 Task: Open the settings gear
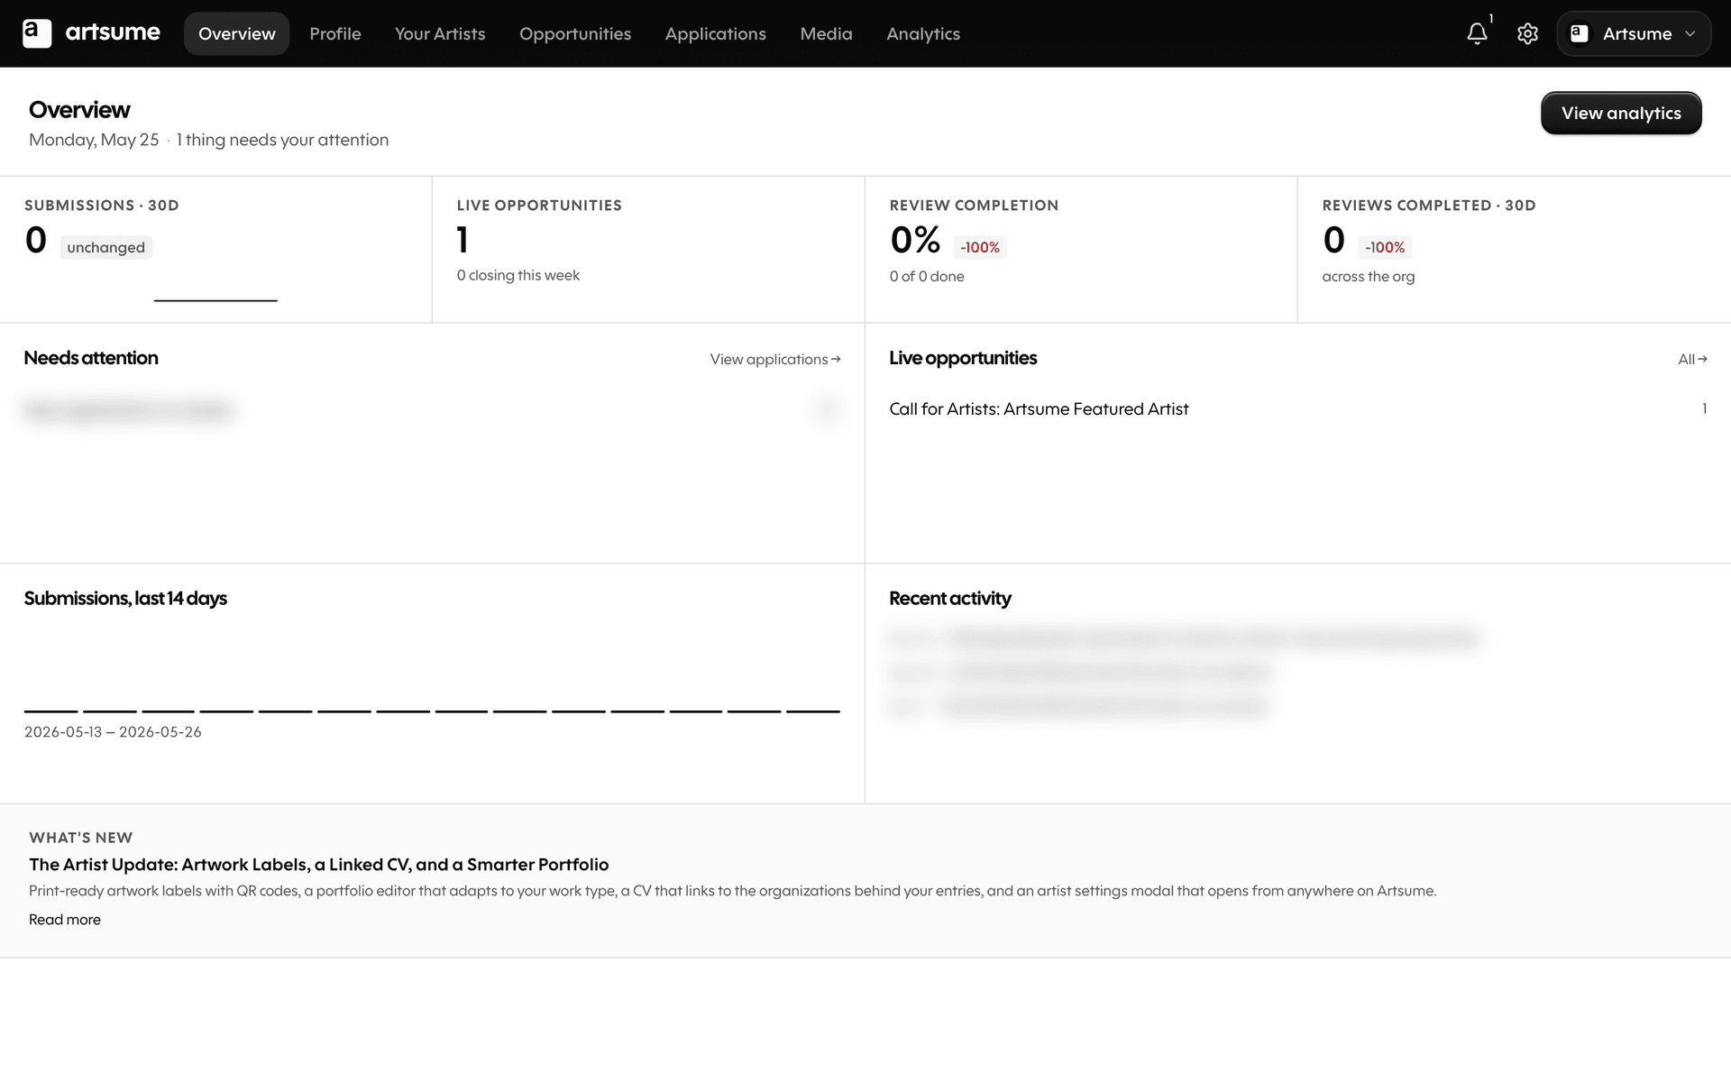tap(1527, 33)
